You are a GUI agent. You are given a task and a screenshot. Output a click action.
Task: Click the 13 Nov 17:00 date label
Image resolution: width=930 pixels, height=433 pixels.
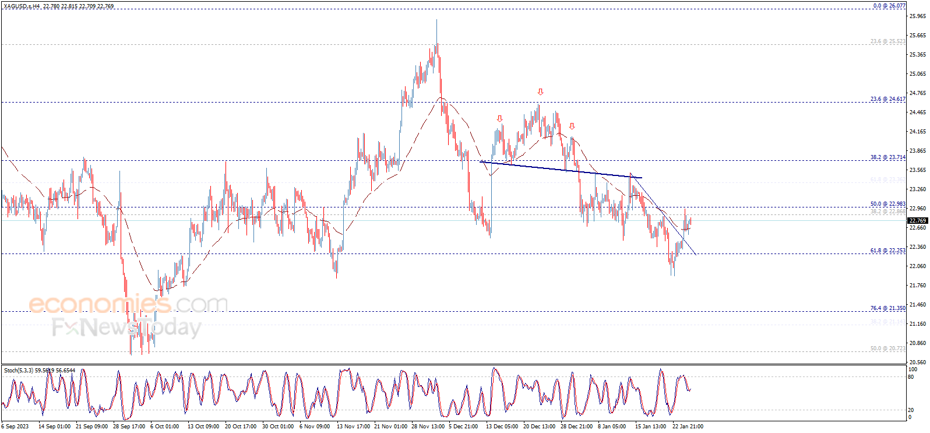click(353, 427)
